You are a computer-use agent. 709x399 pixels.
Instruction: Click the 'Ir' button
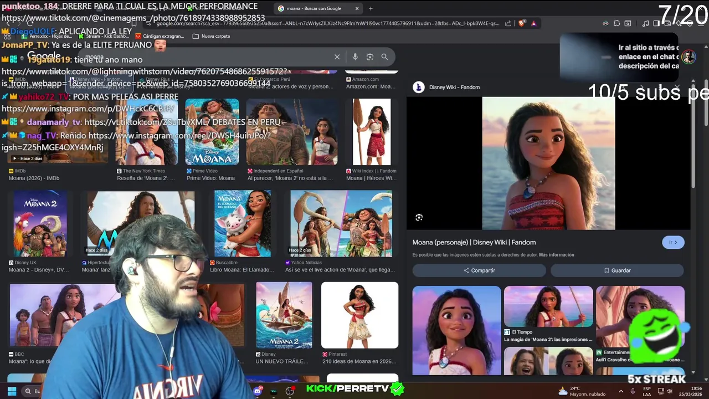click(x=673, y=242)
